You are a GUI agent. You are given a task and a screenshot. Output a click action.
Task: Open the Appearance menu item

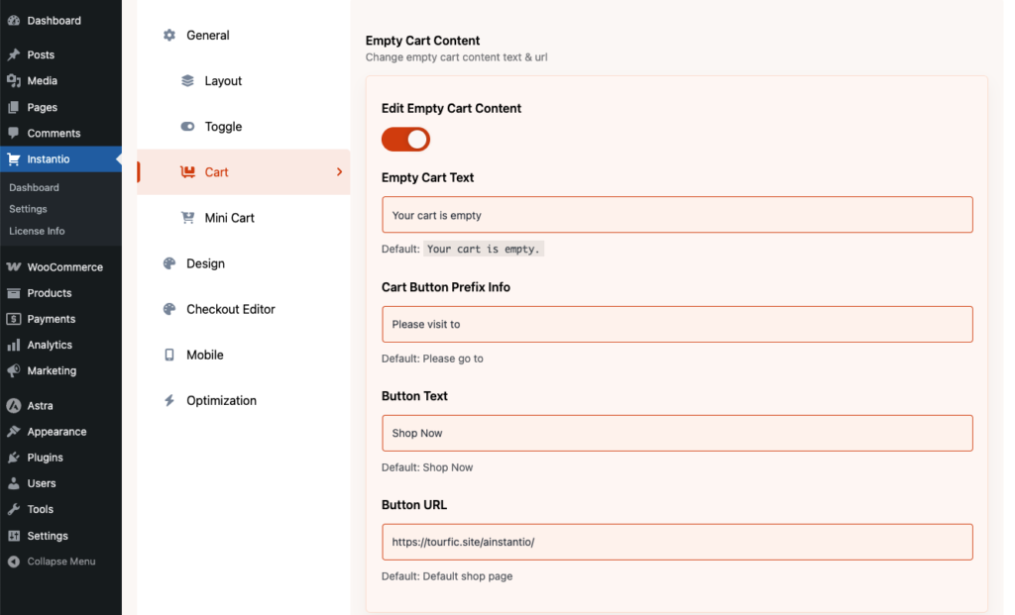point(56,432)
